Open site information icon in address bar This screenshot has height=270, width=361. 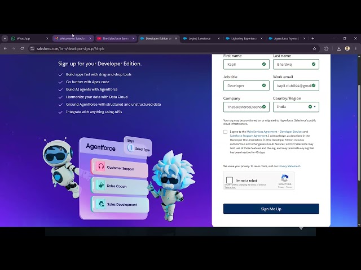point(32,49)
